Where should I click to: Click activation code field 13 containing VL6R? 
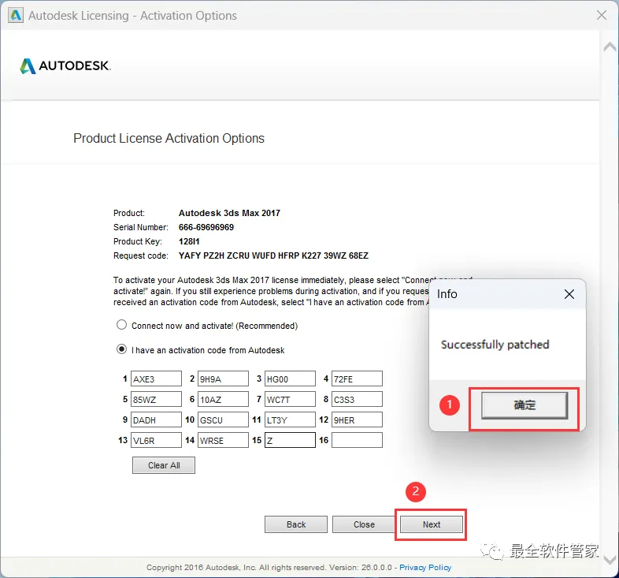(x=156, y=441)
